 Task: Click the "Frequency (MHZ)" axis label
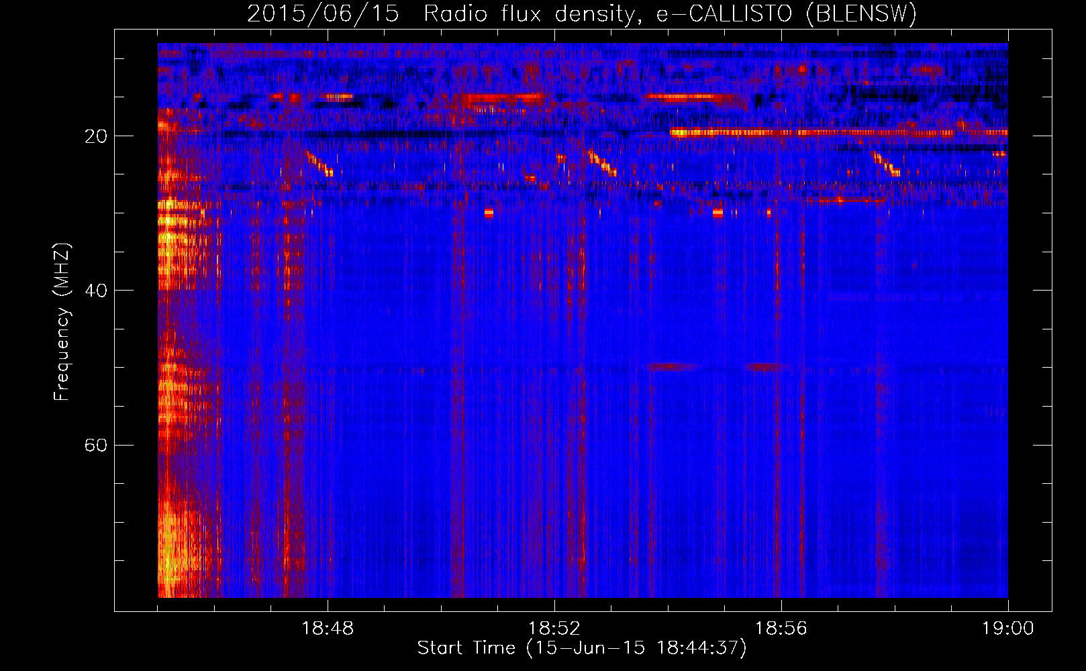pos(62,322)
